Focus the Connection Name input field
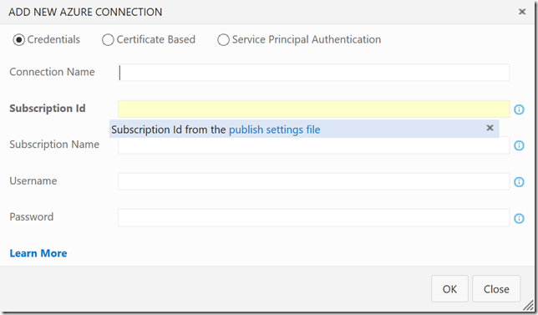The height and width of the screenshot is (315, 538). pyautogui.click(x=314, y=73)
